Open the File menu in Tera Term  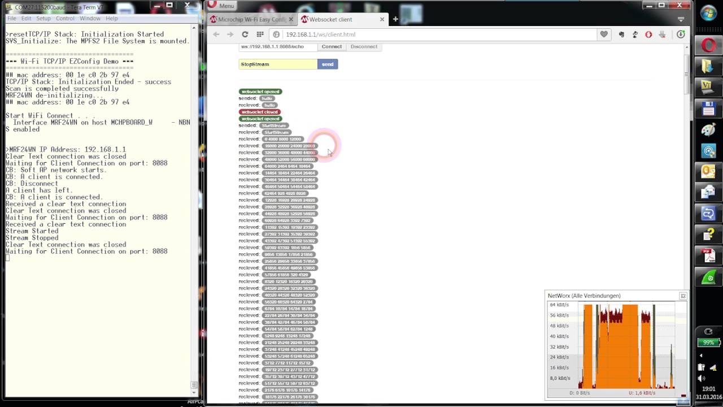coord(11,19)
